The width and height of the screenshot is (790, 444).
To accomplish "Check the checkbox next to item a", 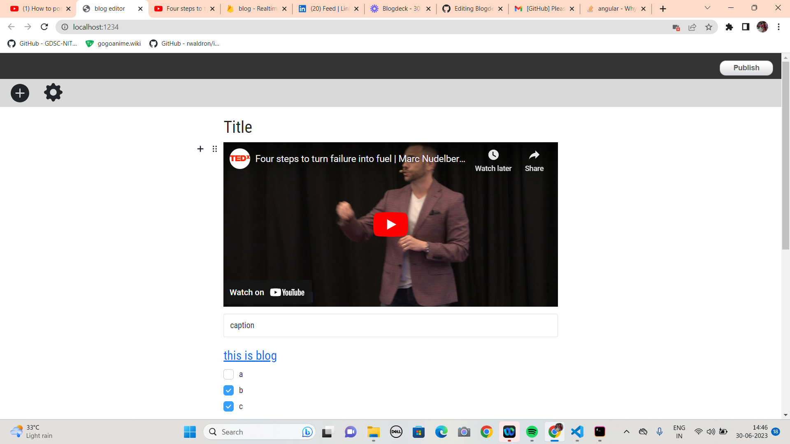I will click(x=228, y=374).
